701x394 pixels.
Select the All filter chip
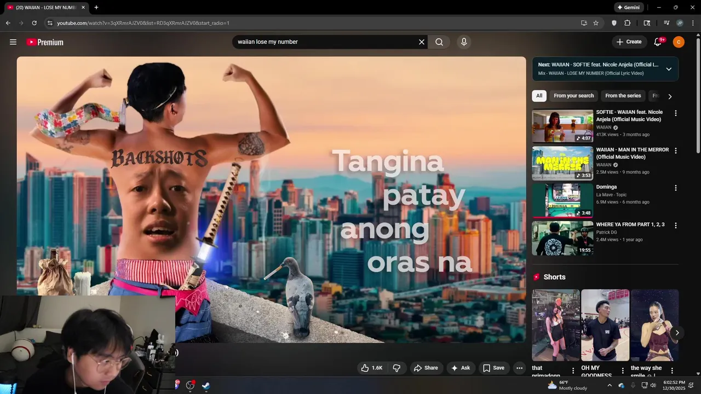pyautogui.click(x=539, y=96)
